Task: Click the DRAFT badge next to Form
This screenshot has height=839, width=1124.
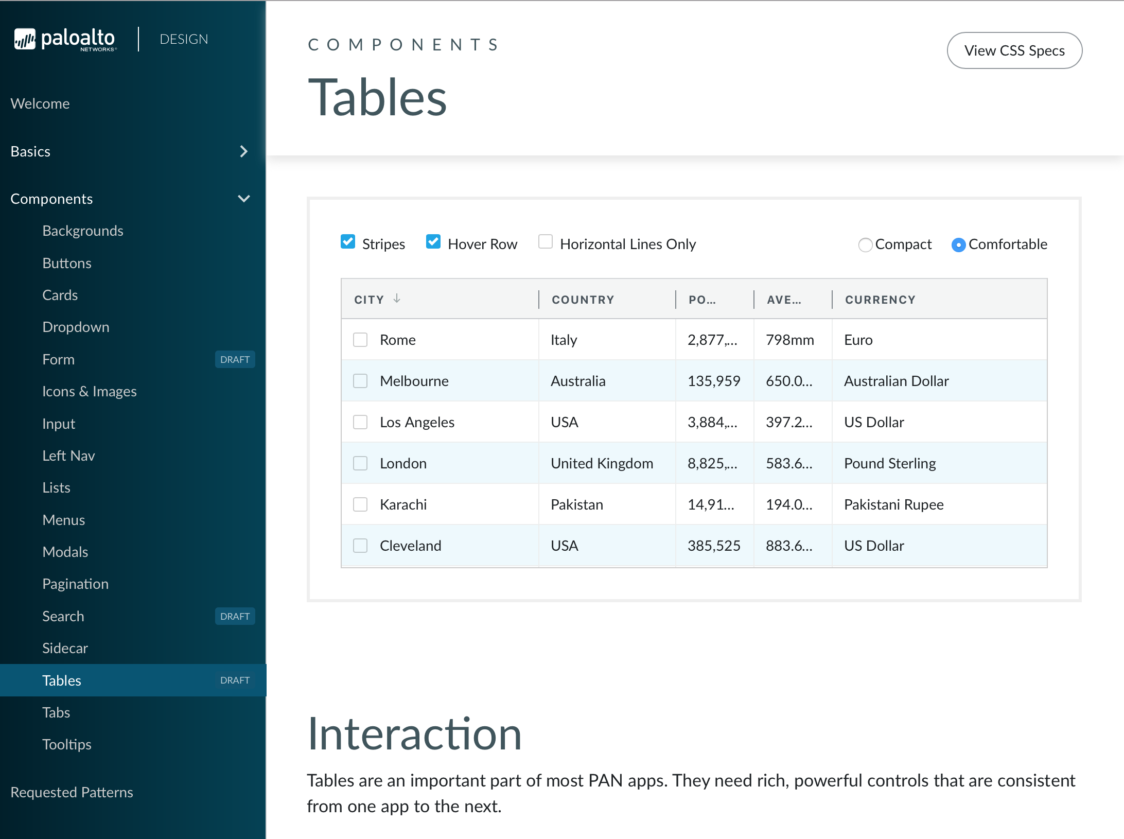Action: click(235, 359)
